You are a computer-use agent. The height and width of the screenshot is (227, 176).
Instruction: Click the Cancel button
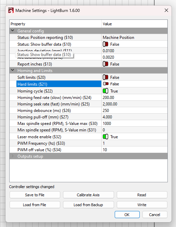pyautogui.click(x=155, y=215)
